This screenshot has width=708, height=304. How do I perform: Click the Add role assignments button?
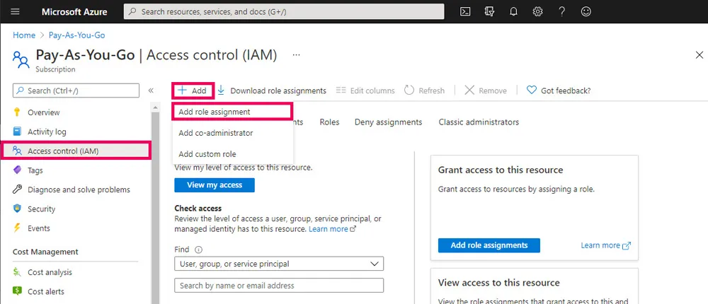(x=489, y=245)
